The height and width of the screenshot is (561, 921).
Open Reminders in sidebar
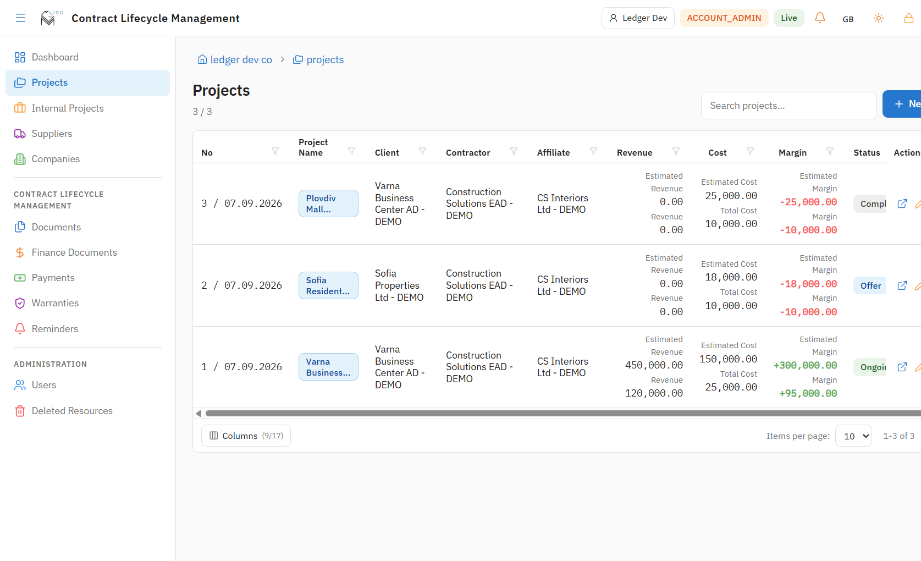(x=87, y=329)
